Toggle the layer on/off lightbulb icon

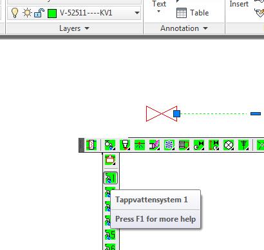(15, 13)
